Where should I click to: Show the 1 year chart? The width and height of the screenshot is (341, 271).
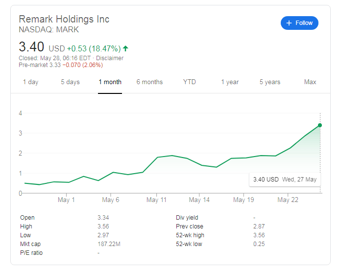(x=229, y=82)
